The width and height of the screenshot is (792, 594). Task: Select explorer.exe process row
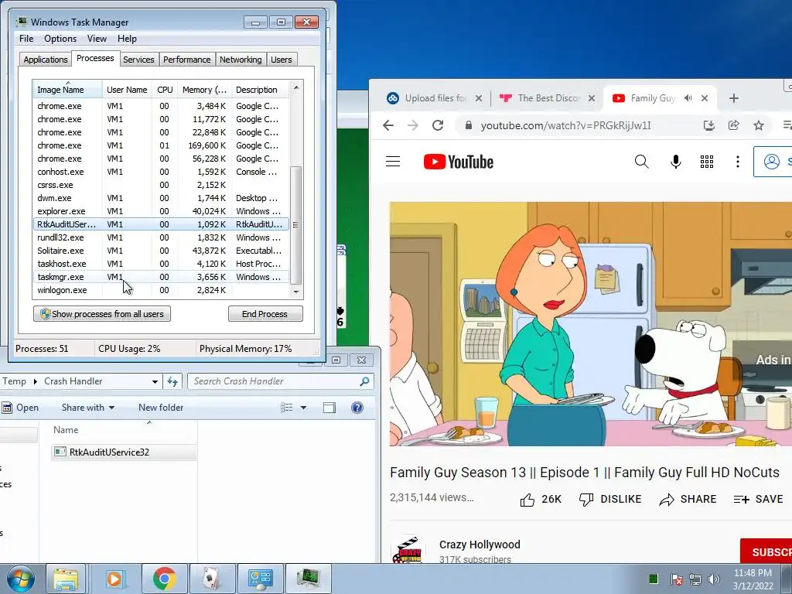161,211
